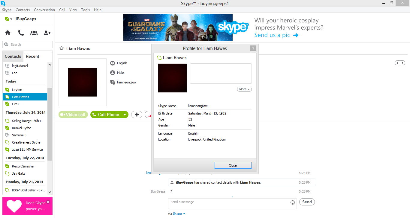Click the contact card icon in shared message
The height and width of the screenshot is (218, 410).
coord(172,182)
